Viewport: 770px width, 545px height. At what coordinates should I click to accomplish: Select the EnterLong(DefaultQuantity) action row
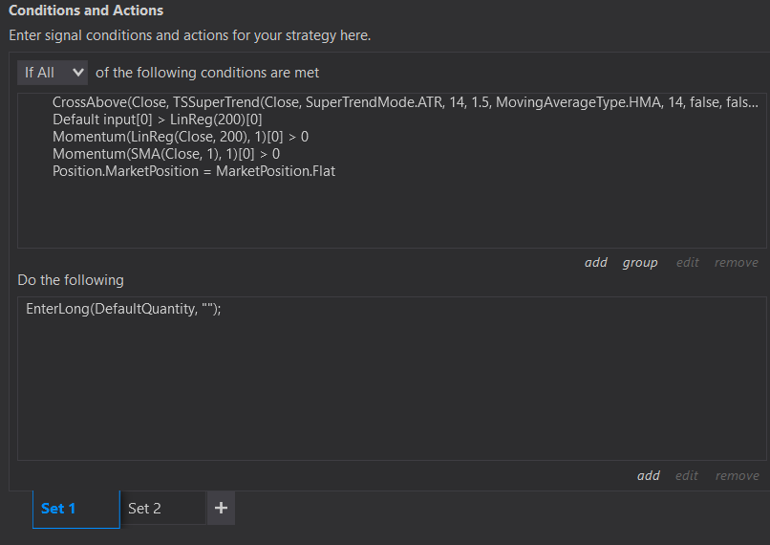(x=124, y=310)
